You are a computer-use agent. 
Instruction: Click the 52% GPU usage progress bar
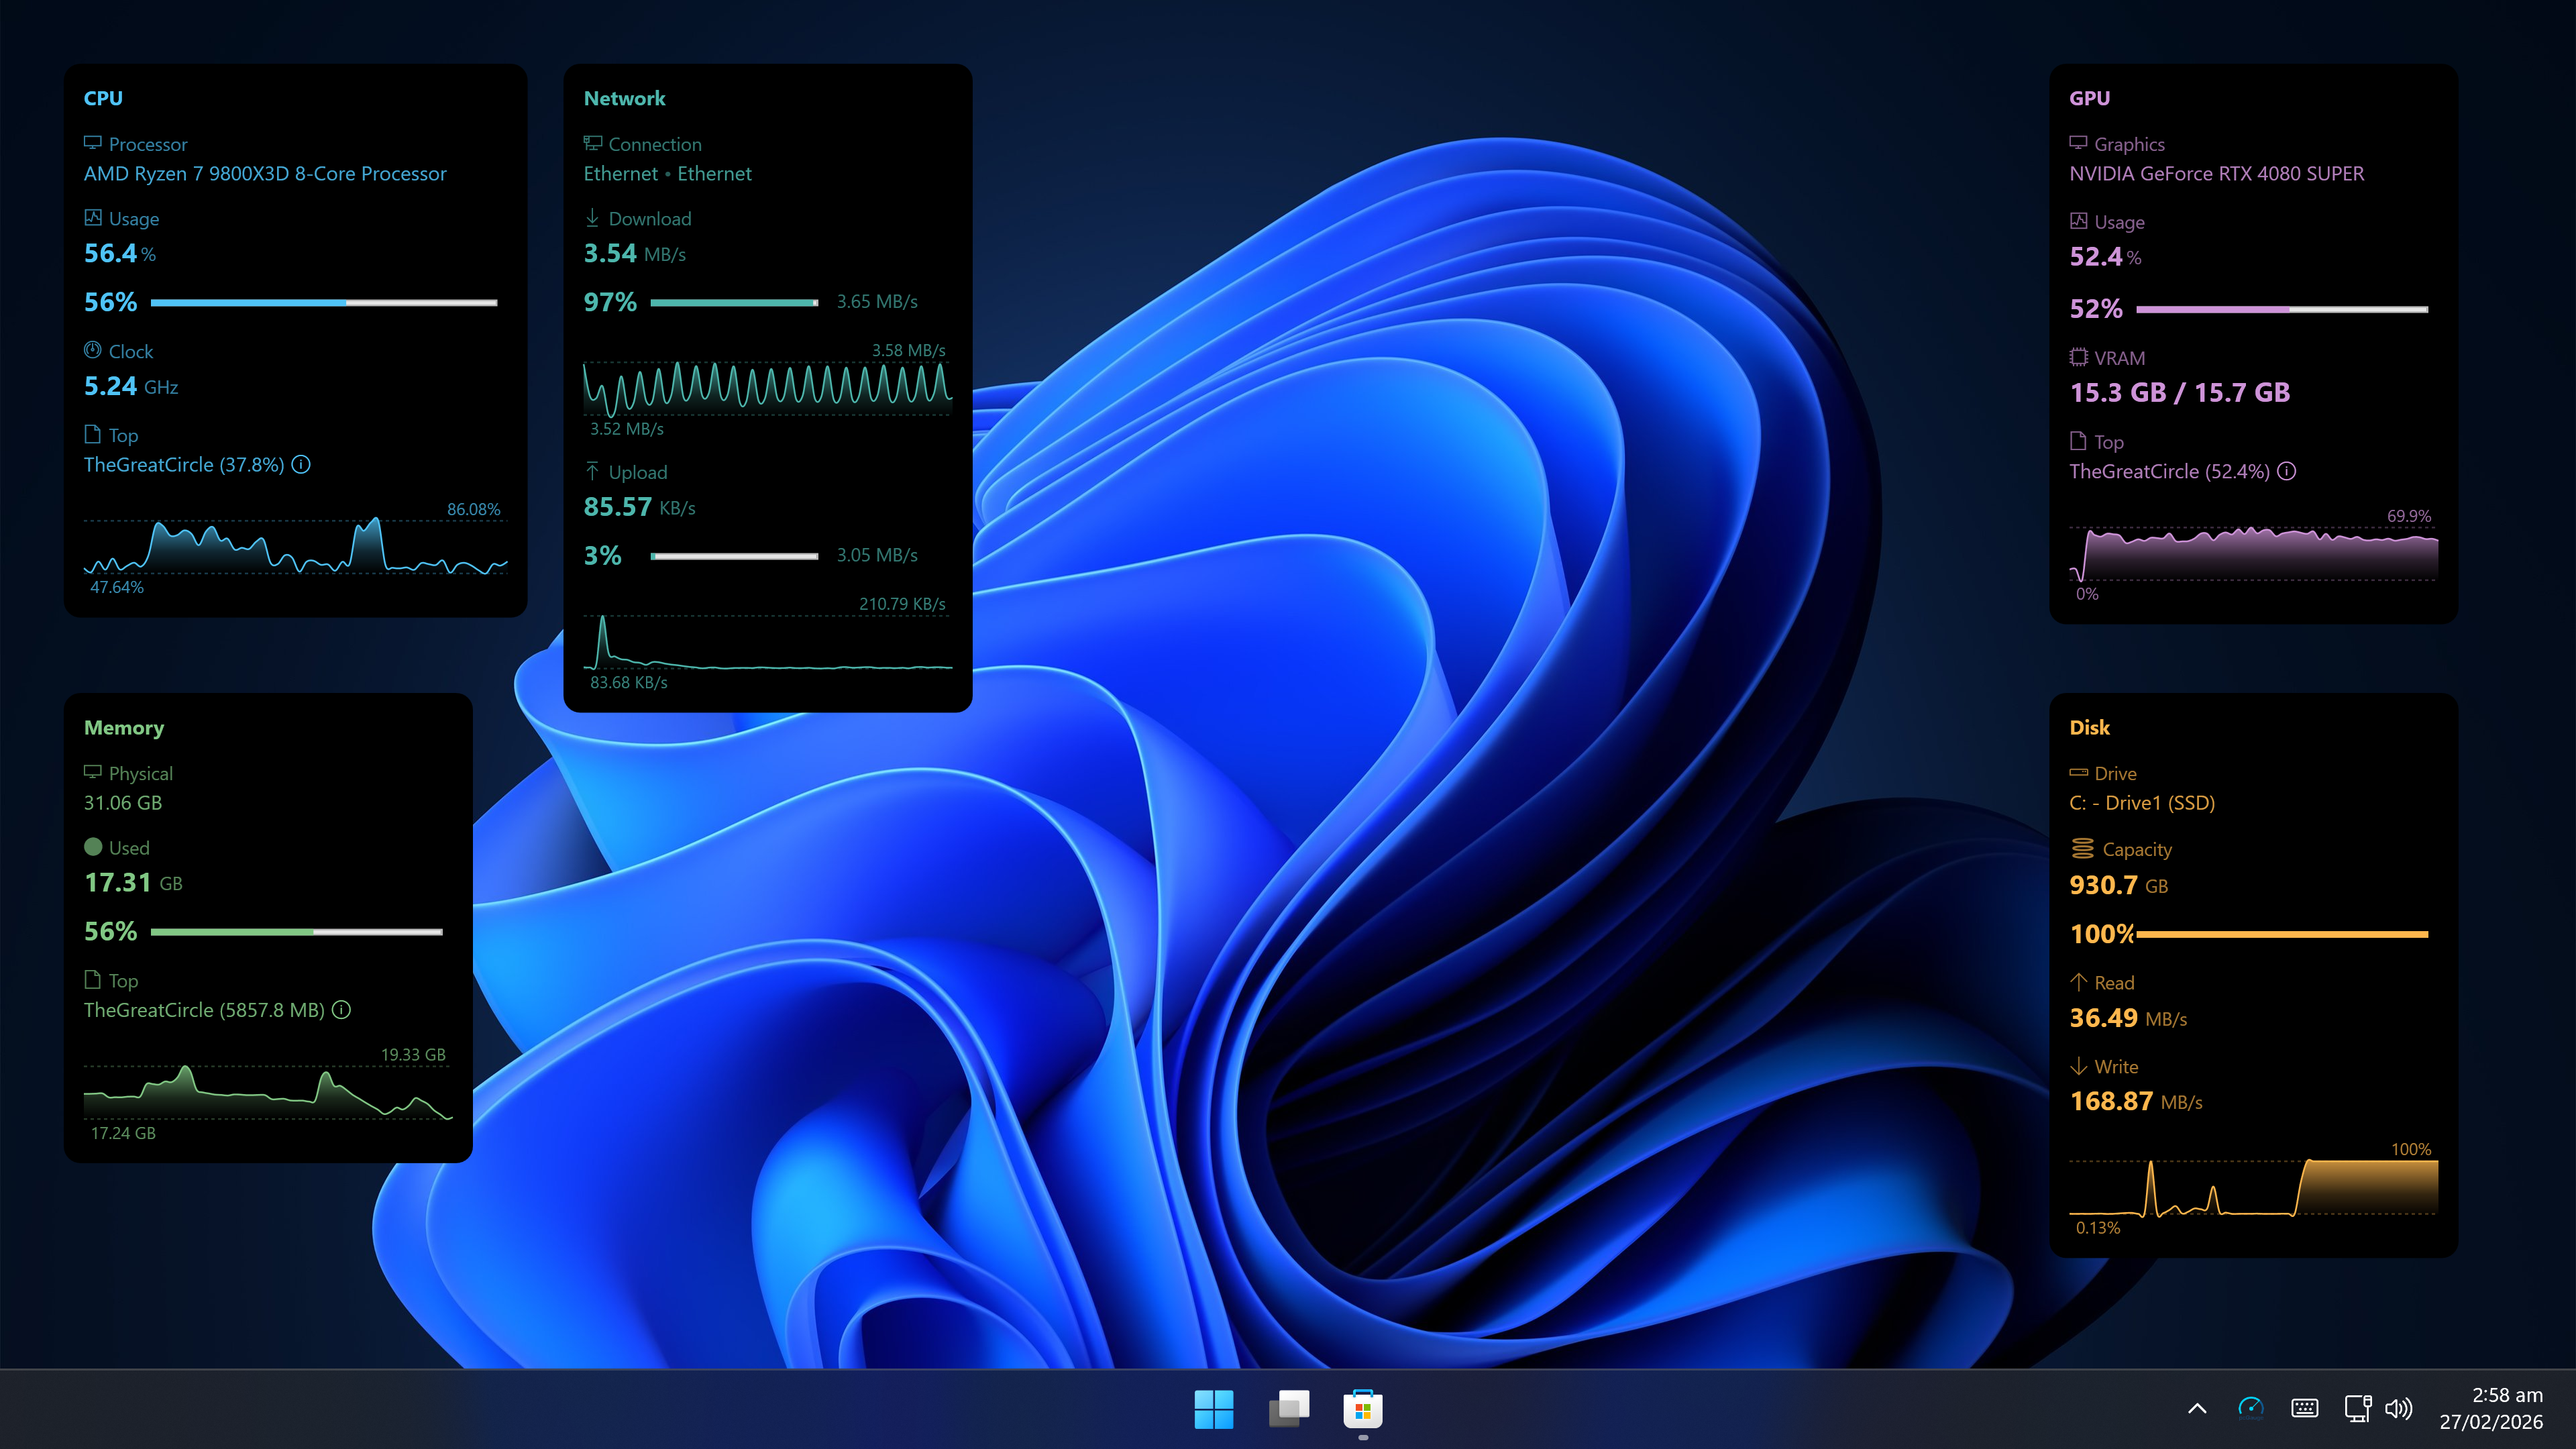2283,310
